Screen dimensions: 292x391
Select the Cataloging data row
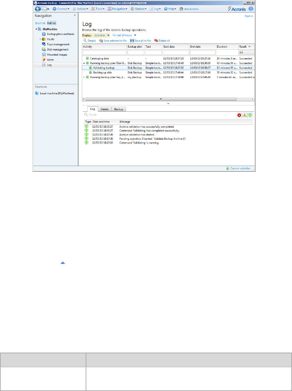[x=168, y=58]
